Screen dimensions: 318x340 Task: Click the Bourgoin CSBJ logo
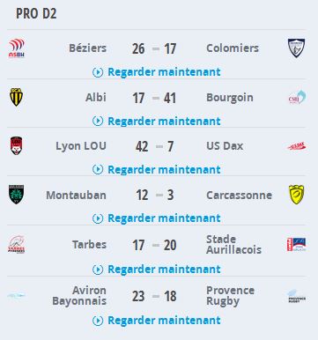coord(297,97)
